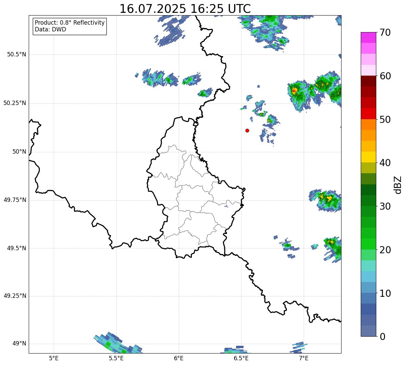Click the title "16.07.2025 16:25 UTC"

(185, 8)
